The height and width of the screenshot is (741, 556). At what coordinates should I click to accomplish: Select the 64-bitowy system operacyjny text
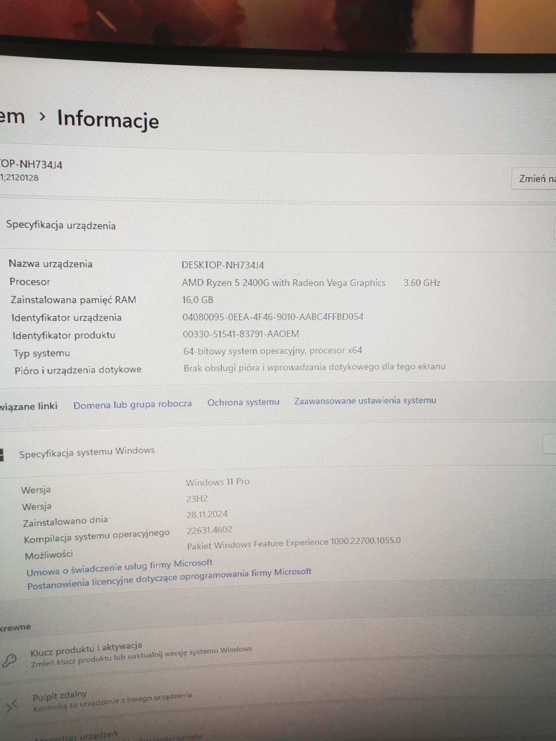point(273,351)
